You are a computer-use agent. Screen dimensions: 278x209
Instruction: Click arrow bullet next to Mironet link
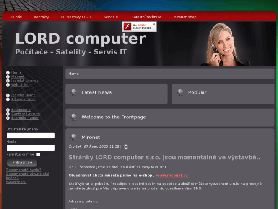pyautogui.click(x=8, y=77)
